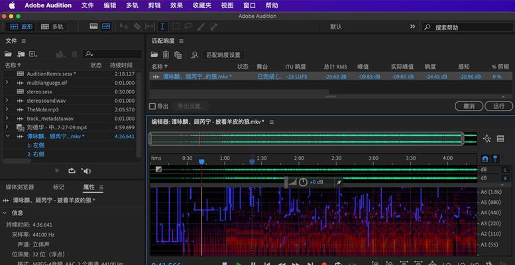Click the stacked-lines icon beside the overview
515x265 pixels.
(500, 138)
